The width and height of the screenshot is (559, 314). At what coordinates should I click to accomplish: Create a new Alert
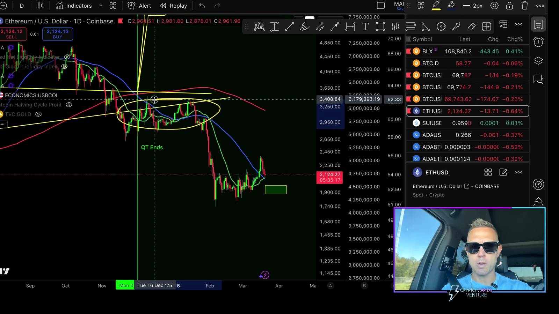point(139,6)
